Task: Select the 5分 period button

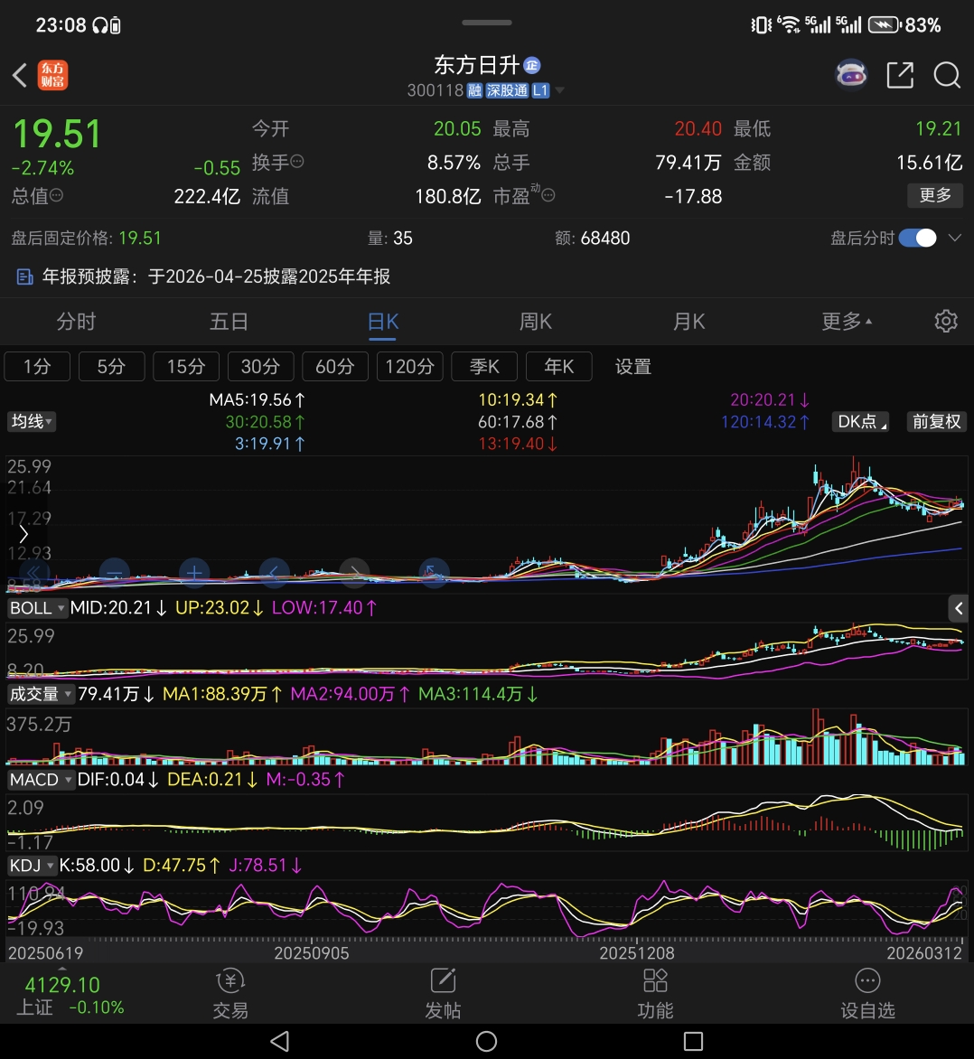Action: [x=111, y=366]
